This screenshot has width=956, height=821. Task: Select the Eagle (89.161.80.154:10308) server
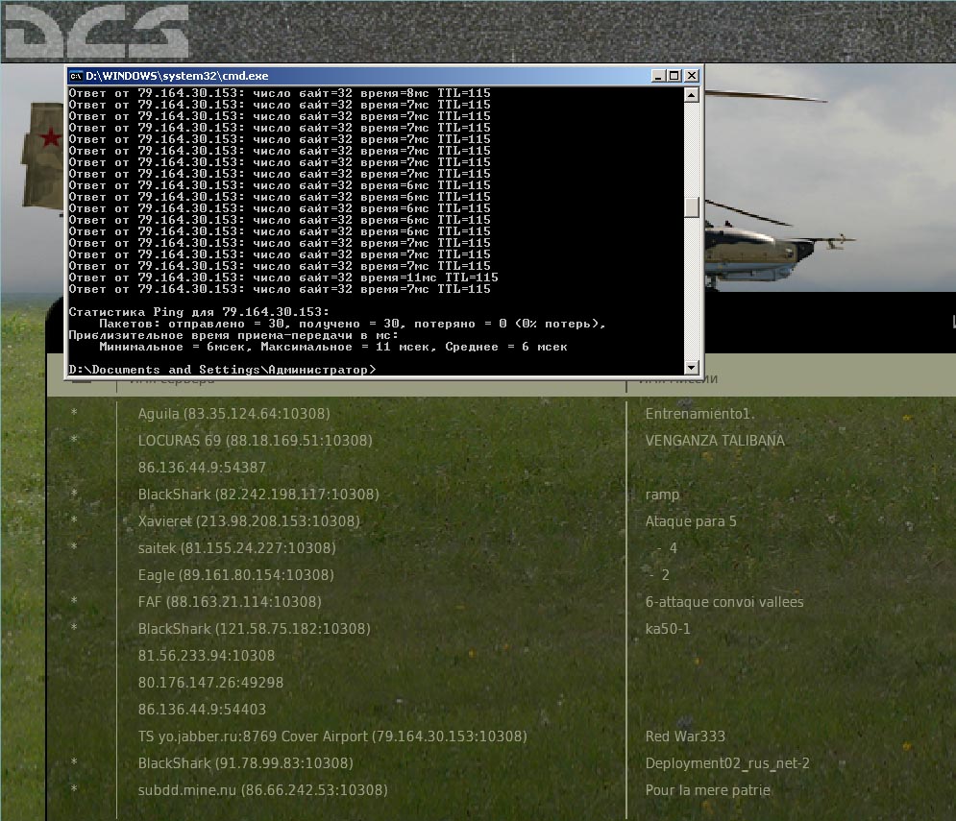coord(236,575)
